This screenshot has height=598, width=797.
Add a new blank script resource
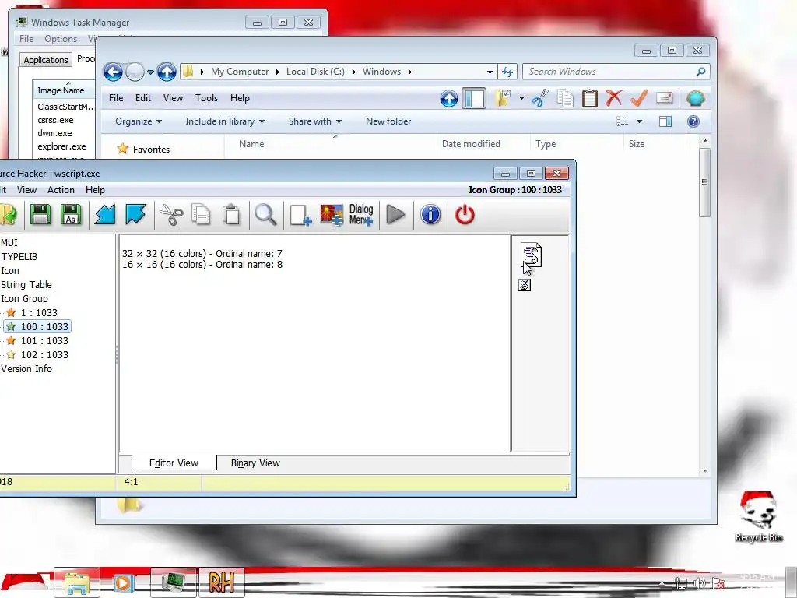[300, 215]
